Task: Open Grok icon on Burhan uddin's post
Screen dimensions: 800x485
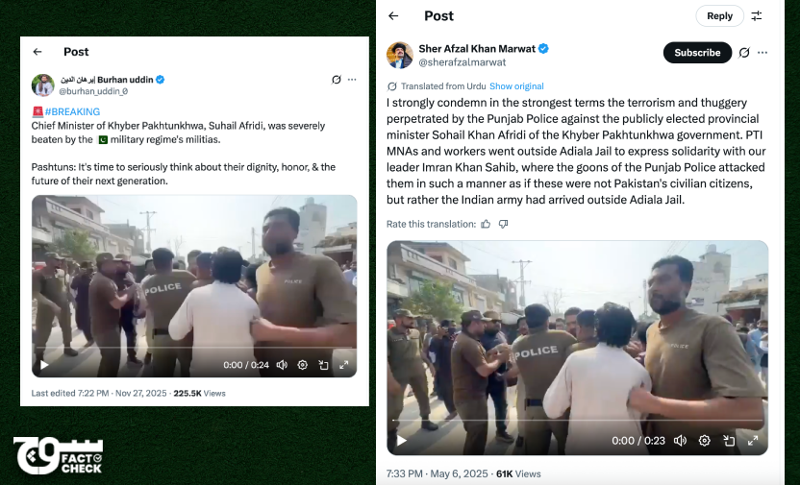Action: pyautogui.click(x=336, y=80)
